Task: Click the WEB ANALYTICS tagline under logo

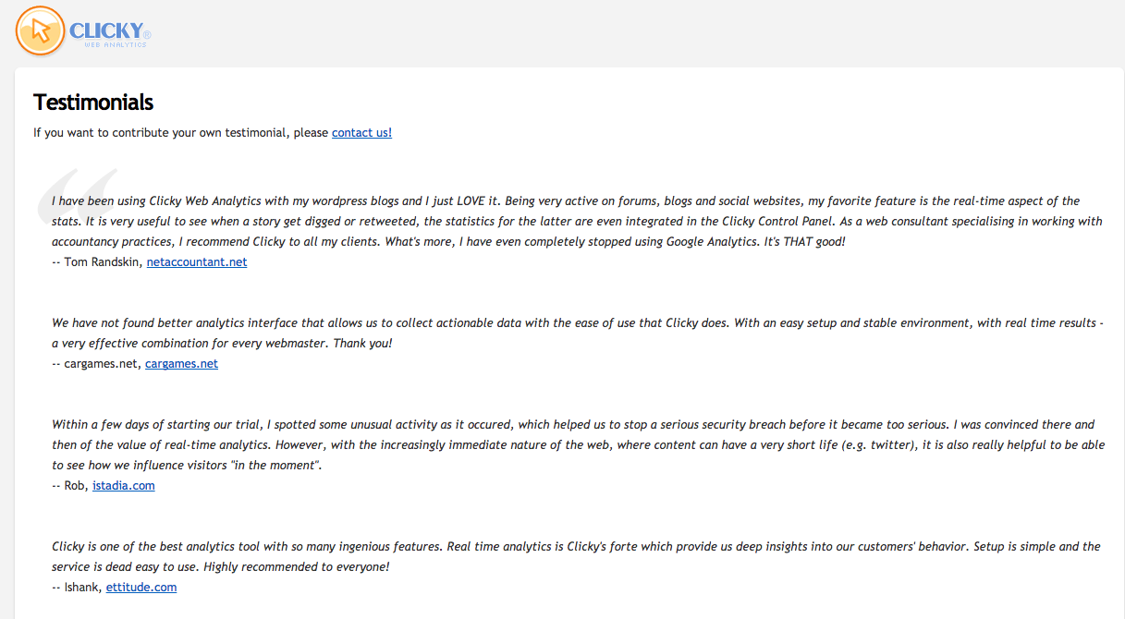Action: (x=116, y=44)
